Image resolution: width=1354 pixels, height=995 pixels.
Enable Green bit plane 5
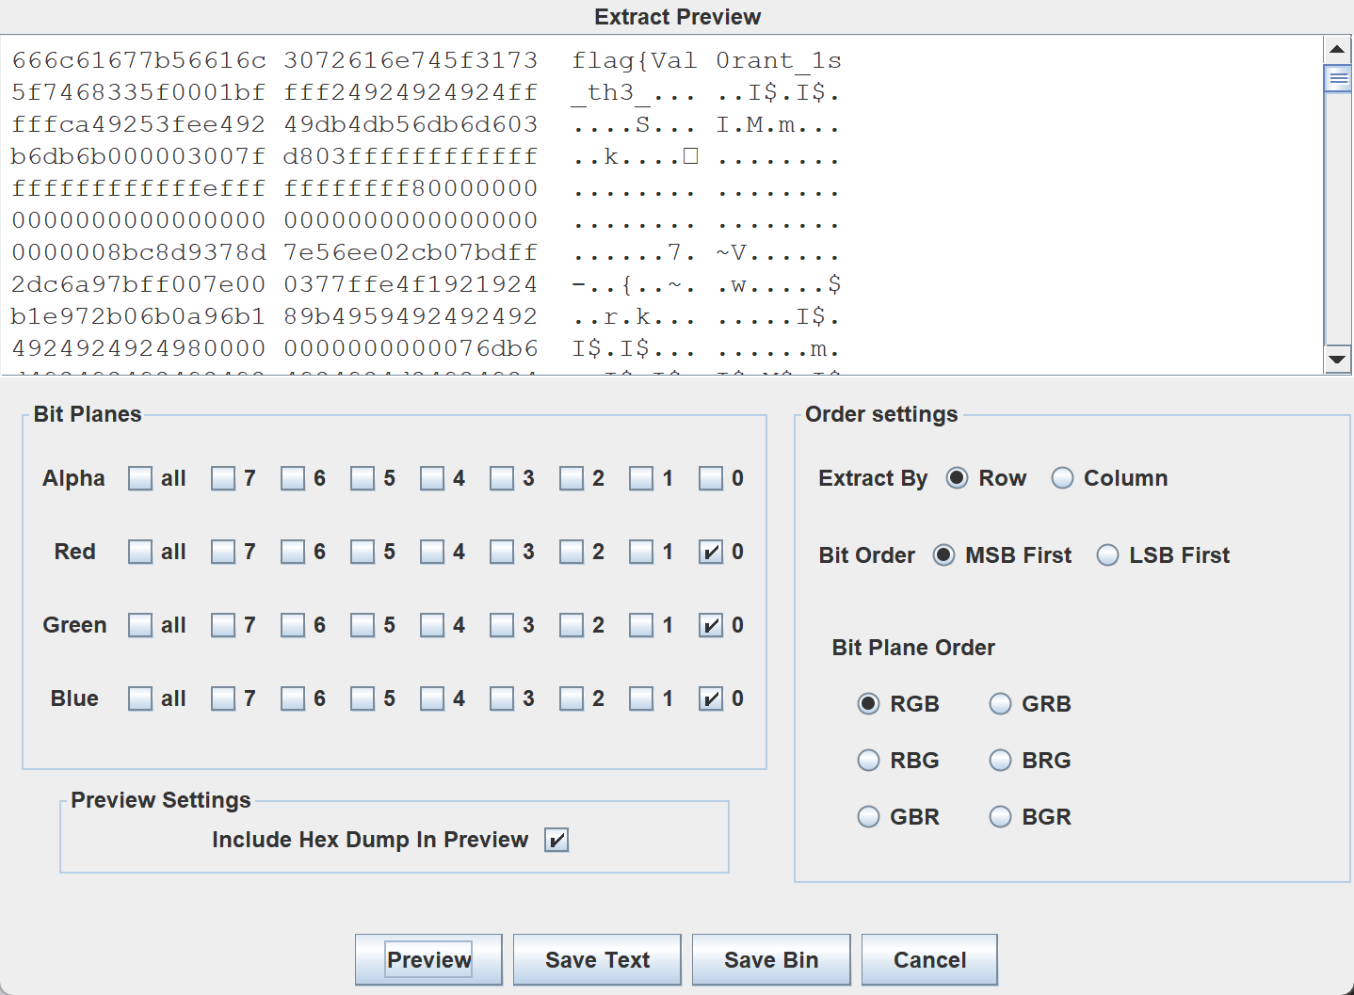coord(363,625)
